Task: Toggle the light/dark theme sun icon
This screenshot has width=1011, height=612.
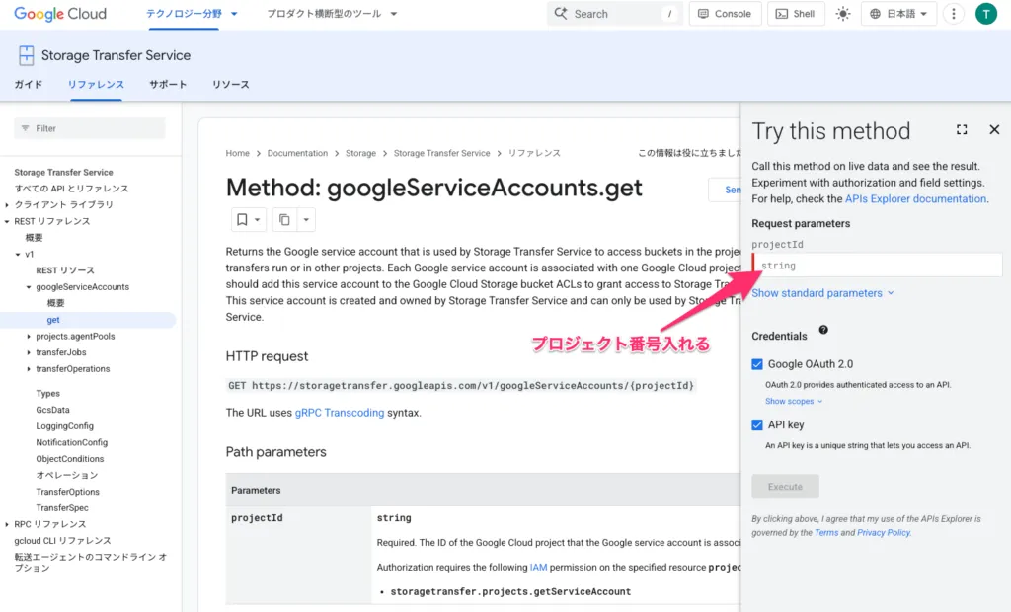Action: click(x=843, y=14)
